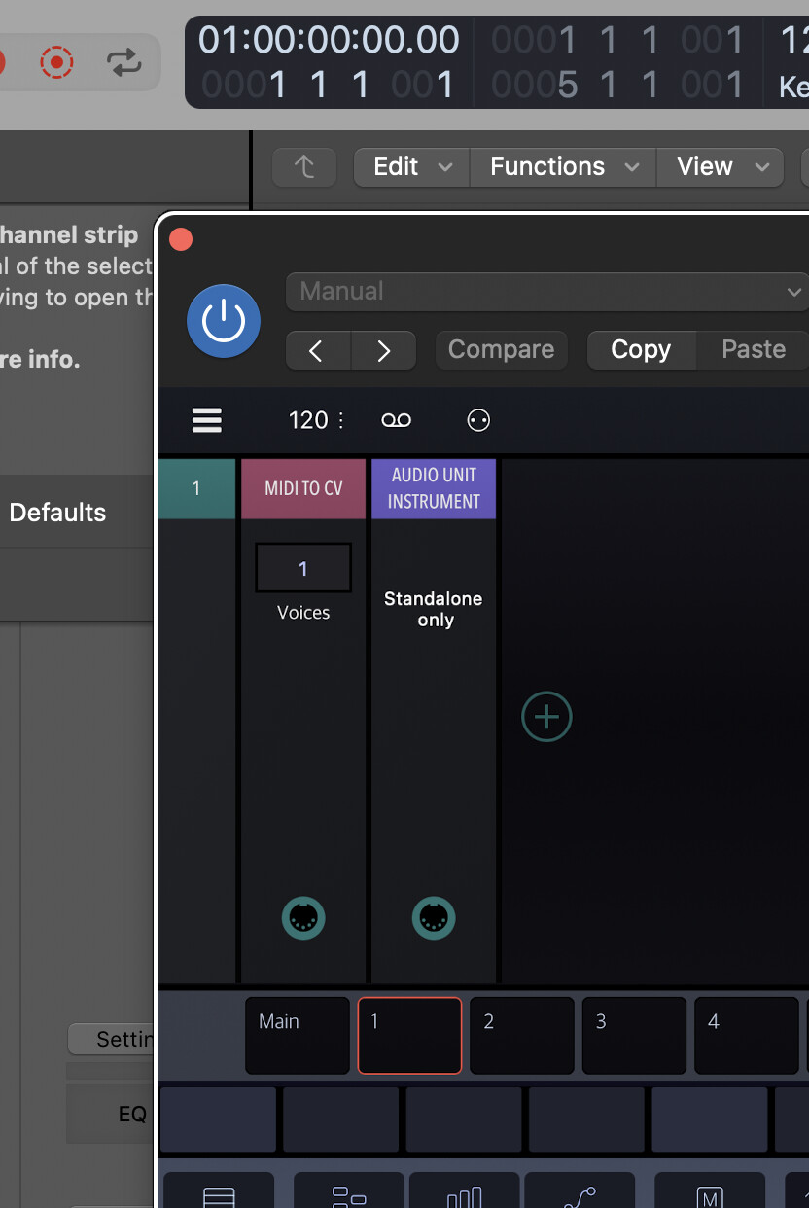809x1208 pixels.
Task: Click MIDI connector under Audio Unit Instrument
Action: [434, 918]
